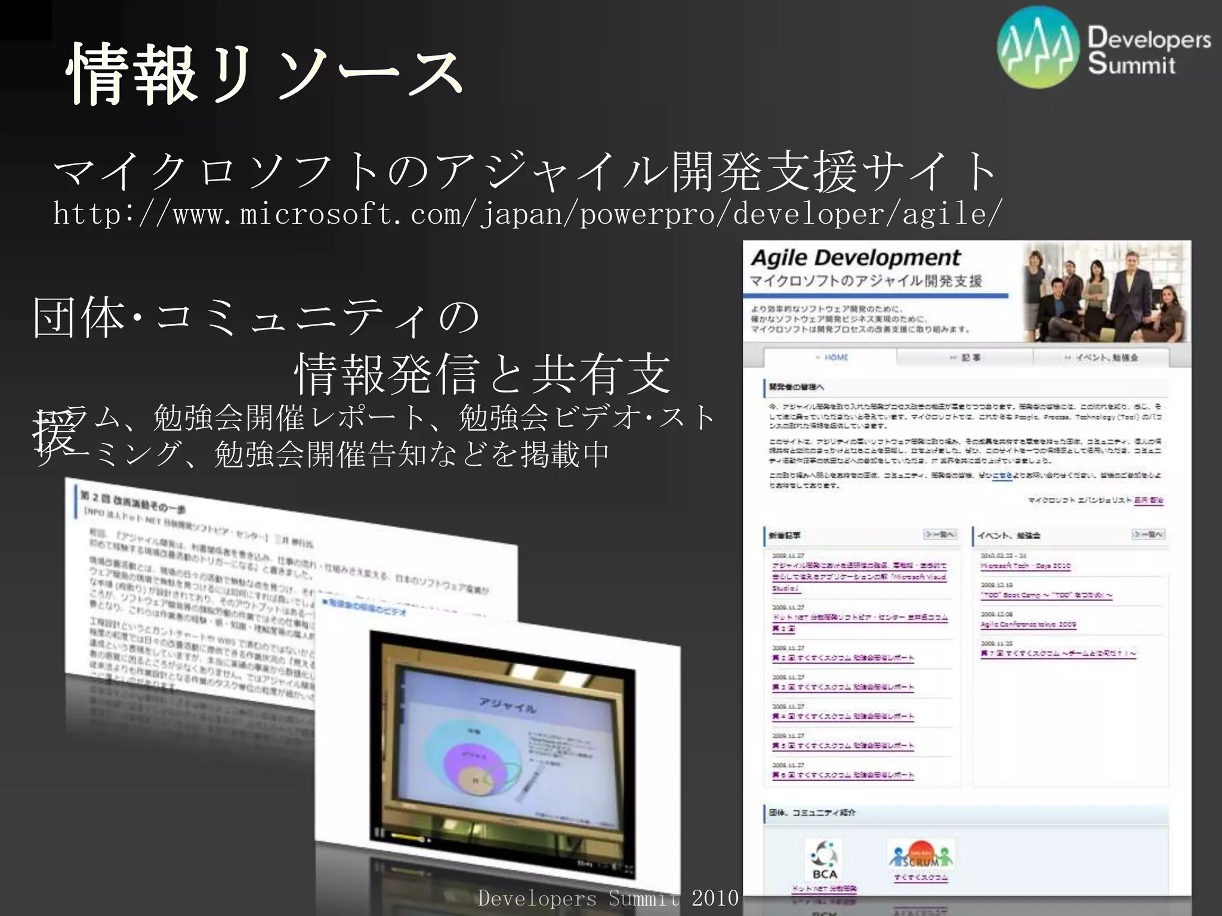Open 第6回 すくすくスクラム 勉強会開催レポート link
1222x916 pixels.
coord(843,775)
